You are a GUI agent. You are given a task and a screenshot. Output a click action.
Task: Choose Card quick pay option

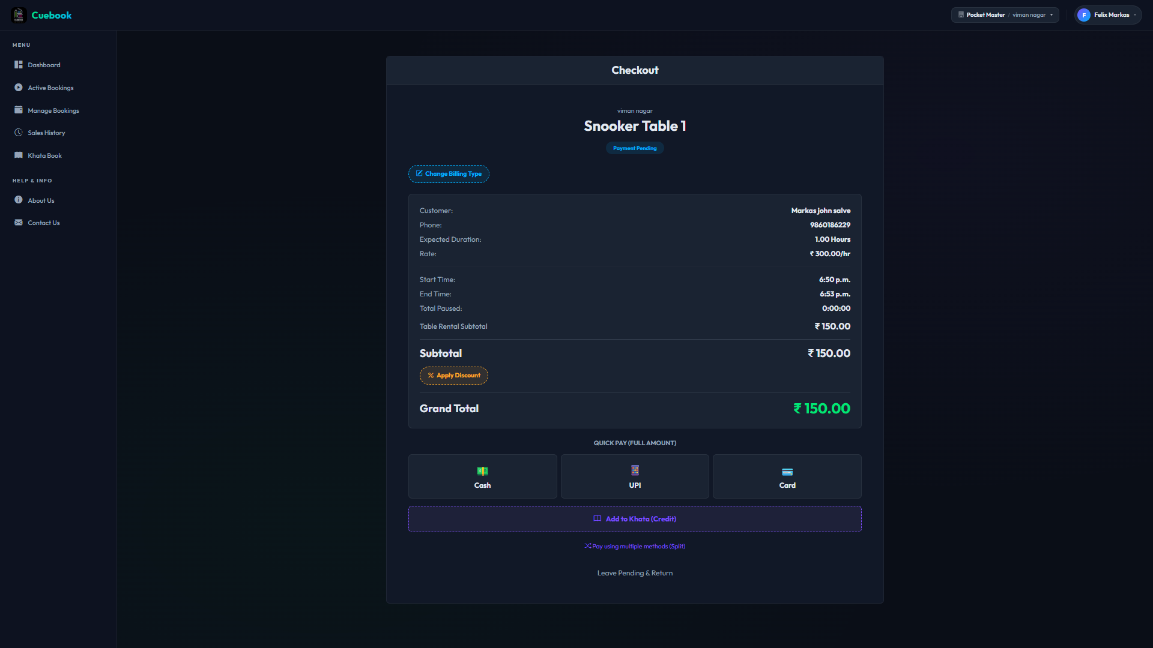pyautogui.click(x=787, y=476)
